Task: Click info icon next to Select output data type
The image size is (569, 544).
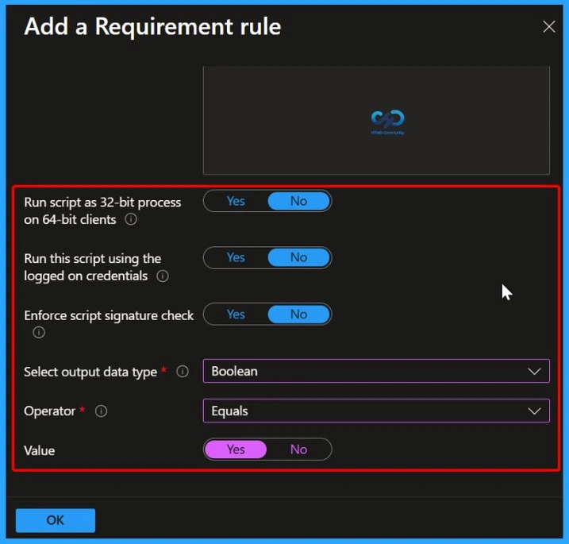Action: (183, 372)
